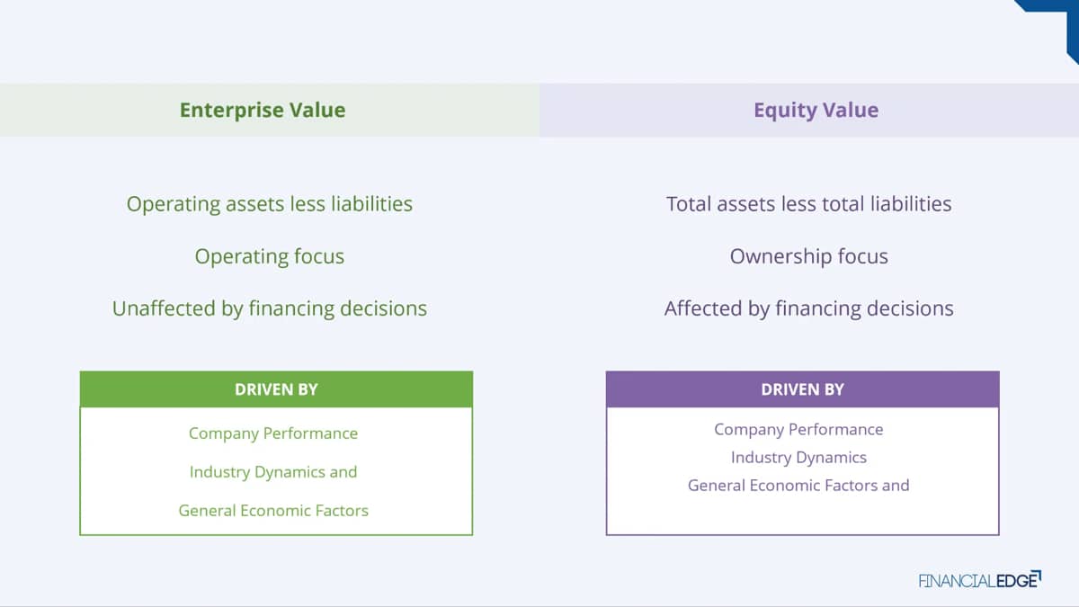Select the Equity Value header
The image size is (1079, 607).
[816, 111]
